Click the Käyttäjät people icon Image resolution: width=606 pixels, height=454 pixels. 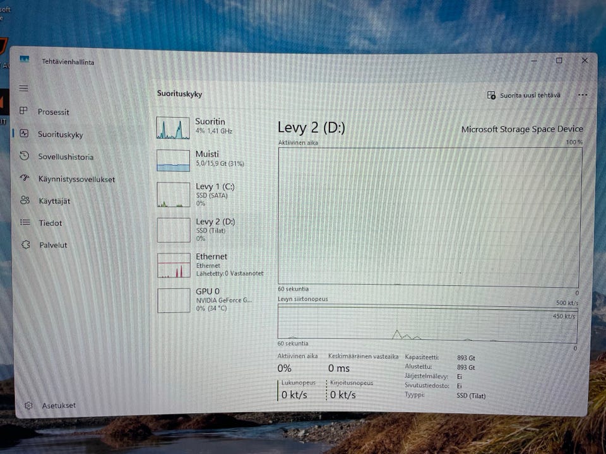25,200
